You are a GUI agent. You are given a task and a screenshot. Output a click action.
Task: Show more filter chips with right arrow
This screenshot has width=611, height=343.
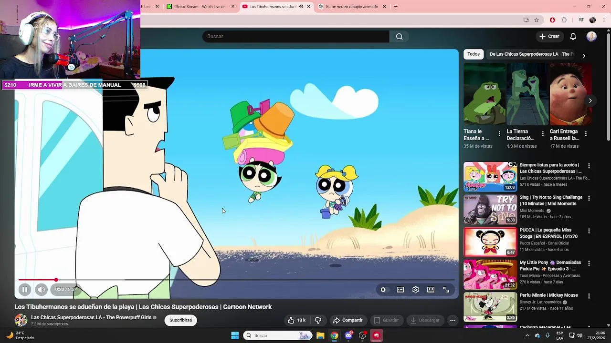(584, 56)
